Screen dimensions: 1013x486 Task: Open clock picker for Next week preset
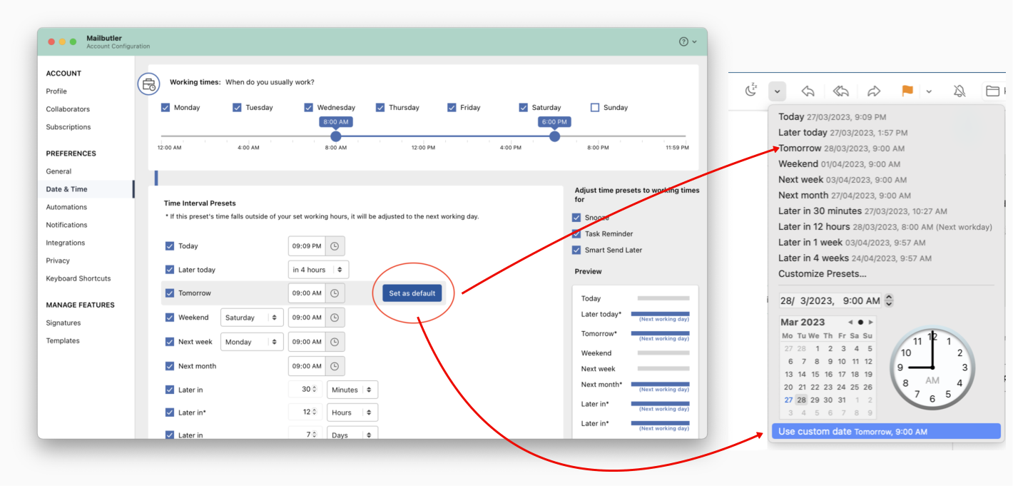tap(335, 342)
